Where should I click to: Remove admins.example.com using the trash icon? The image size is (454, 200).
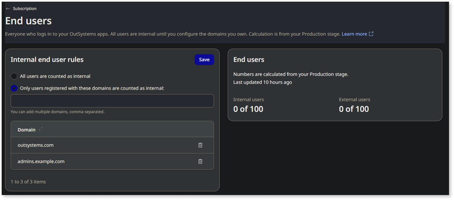[200, 161]
